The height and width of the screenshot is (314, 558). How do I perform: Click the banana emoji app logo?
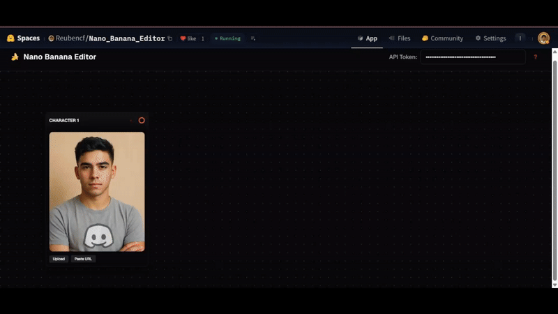[x=15, y=57]
